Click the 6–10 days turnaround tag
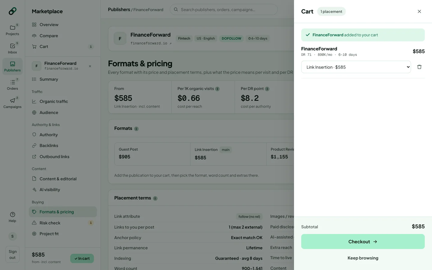Viewport: 432px width, 270px height. pos(258,38)
